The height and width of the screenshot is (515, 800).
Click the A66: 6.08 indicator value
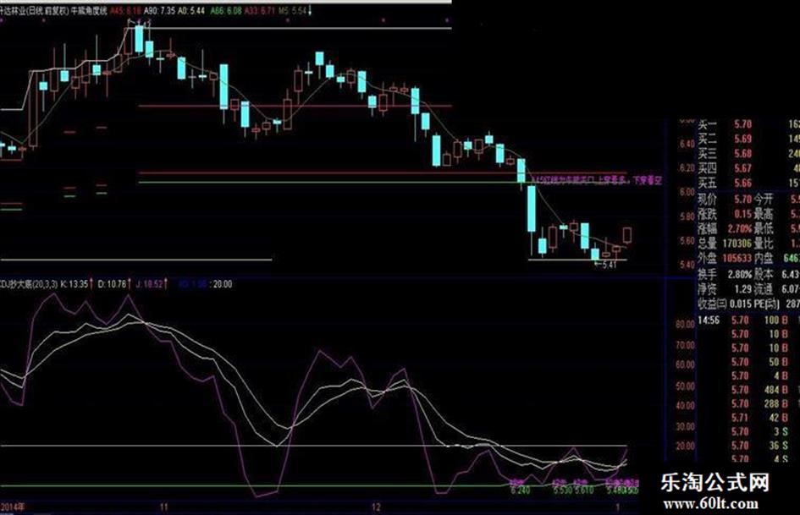226,11
